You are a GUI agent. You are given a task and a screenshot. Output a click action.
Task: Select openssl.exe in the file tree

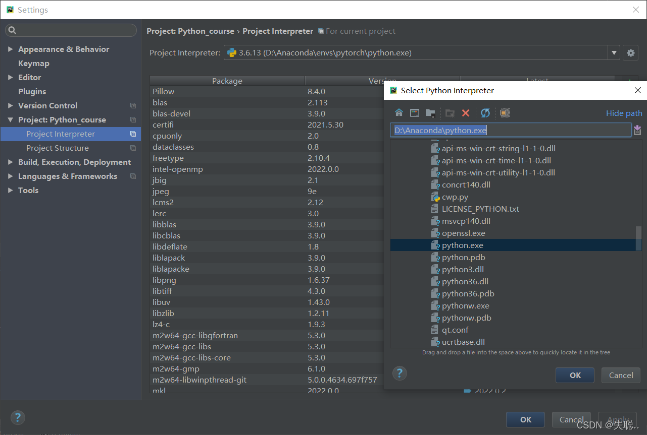pos(463,233)
